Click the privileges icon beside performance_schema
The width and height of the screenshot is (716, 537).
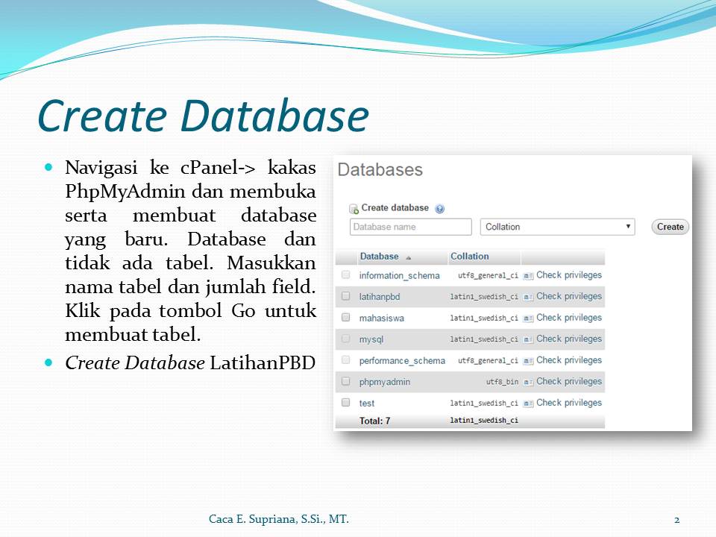point(527,359)
